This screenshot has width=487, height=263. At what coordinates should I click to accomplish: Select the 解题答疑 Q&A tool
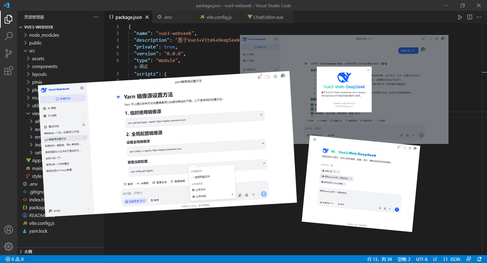[178, 181]
